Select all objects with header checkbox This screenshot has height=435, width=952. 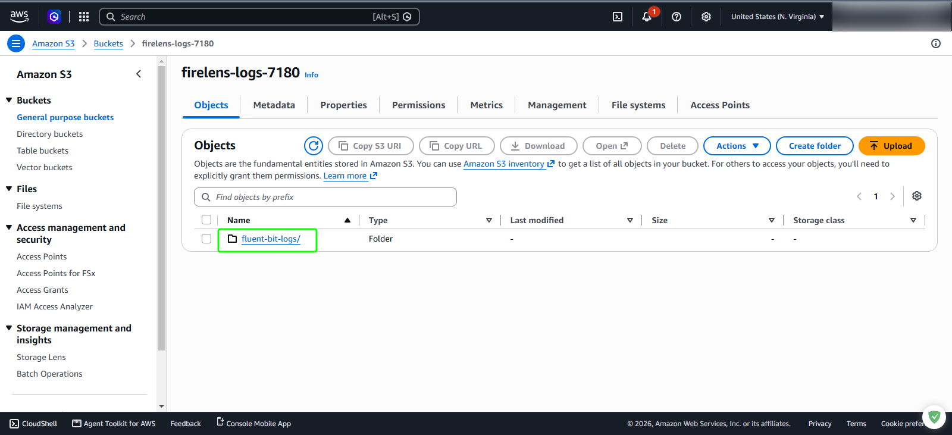pyautogui.click(x=206, y=220)
